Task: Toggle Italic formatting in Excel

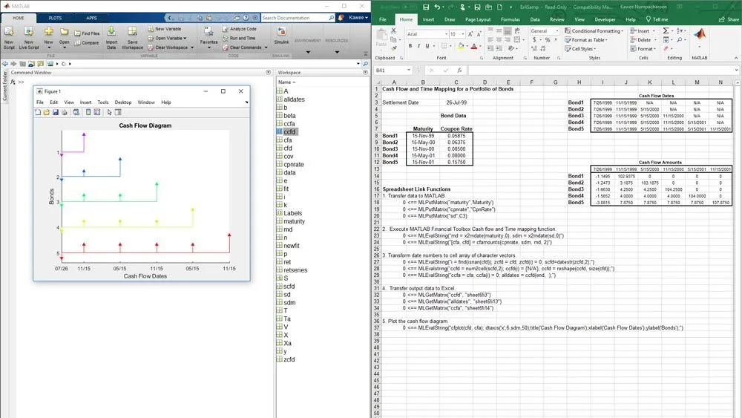Action: [x=418, y=46]
